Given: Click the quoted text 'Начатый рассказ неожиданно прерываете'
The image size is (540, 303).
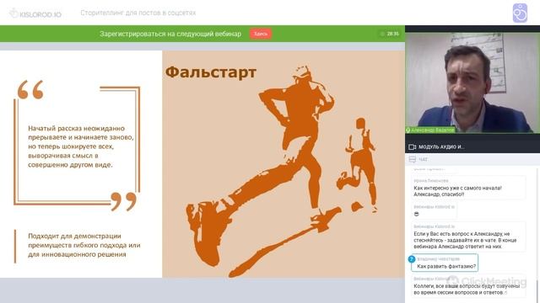Looking at the screenshot, I should click(81, 146).
